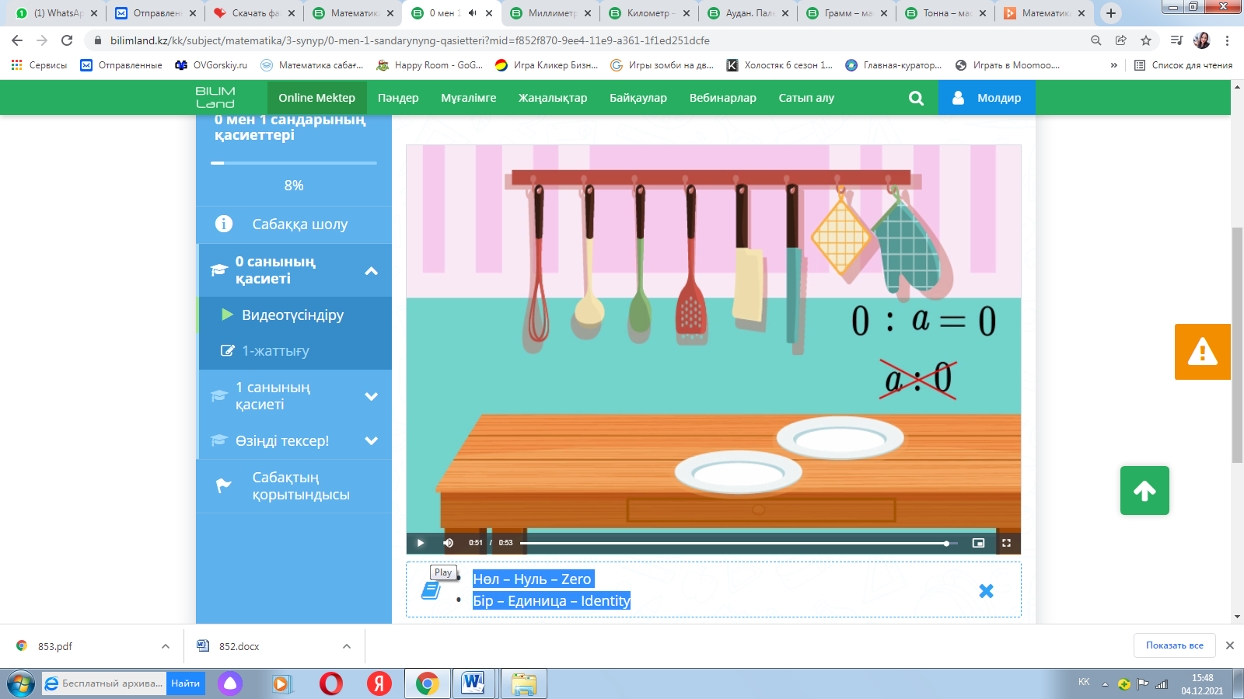
Task: Mute the video sound
Action: [448, 543]
